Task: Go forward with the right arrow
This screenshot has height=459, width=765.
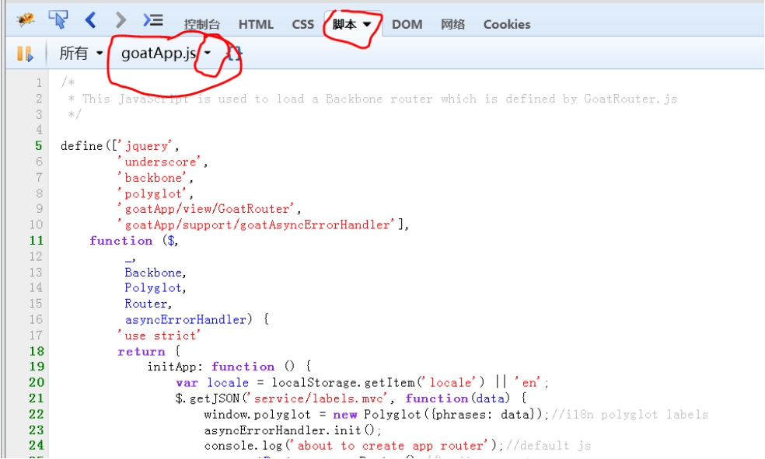Action: [121, 20]
